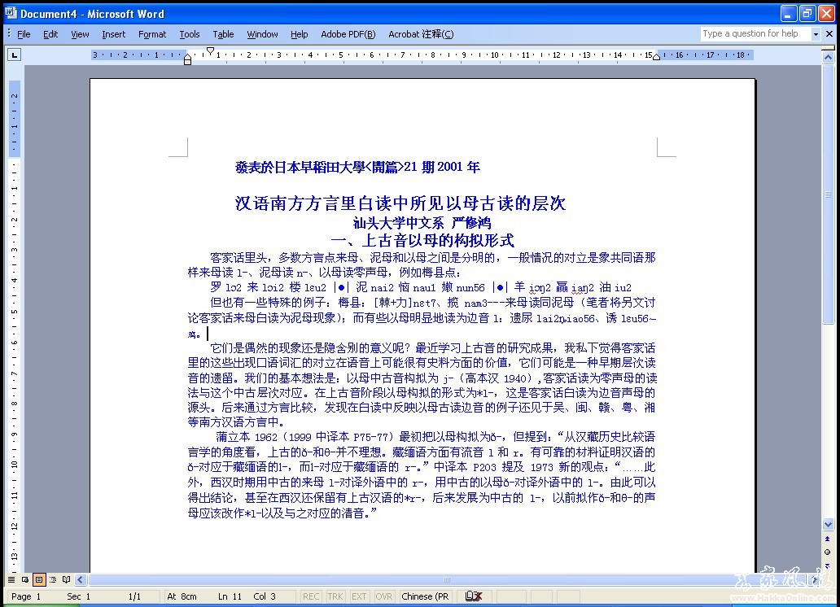
Task: Restore down the Word window
Action: click(x=807, y=13)
